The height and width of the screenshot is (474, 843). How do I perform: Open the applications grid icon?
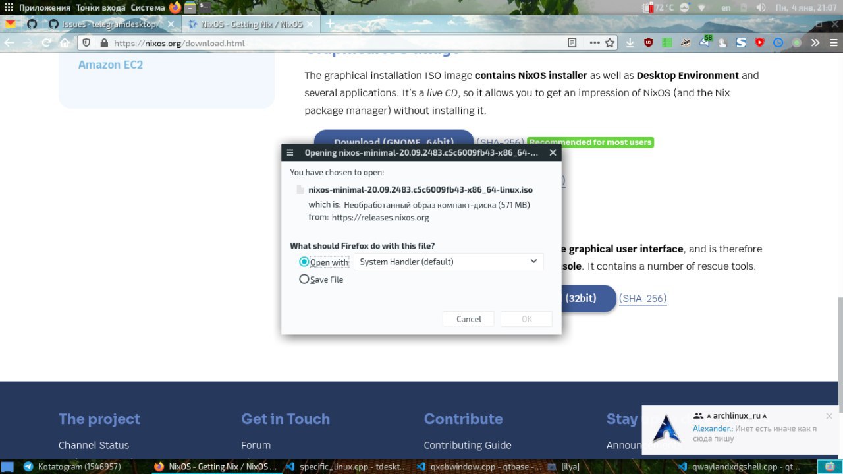coord(9,7)
